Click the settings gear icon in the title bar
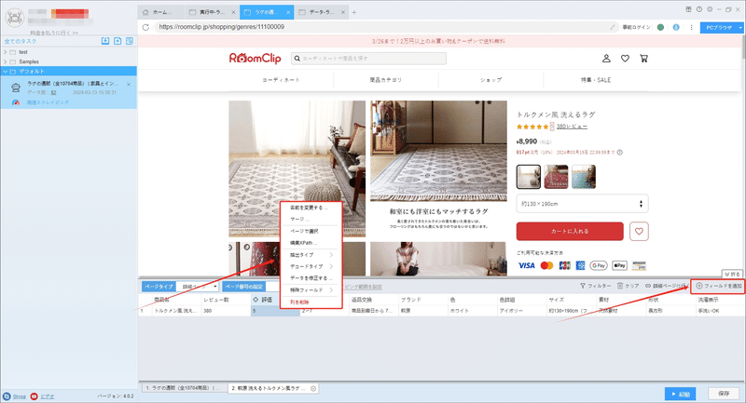This screenshot has width=746, height=403. click(x=710, y=9)
